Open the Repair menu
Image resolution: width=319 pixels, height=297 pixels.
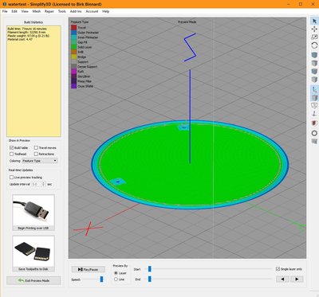tap(49, 11)
